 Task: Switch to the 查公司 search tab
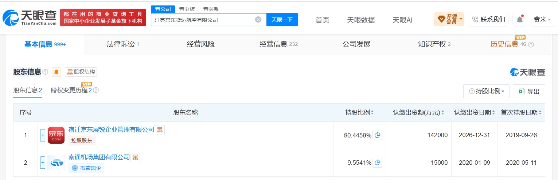coord(163,9)
